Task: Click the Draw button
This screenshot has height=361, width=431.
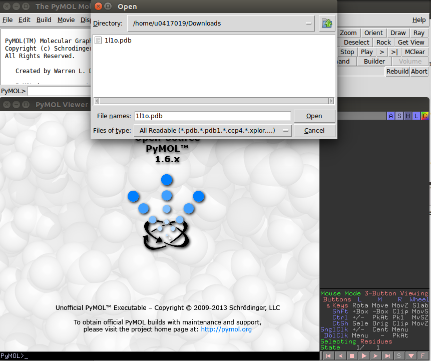Action: [x=398, y=33]
